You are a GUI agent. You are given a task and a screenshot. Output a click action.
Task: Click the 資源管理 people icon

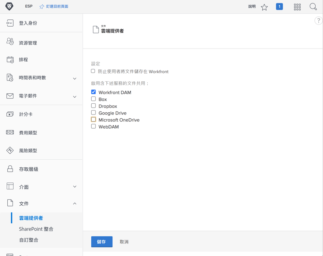pyautogui.click(x=10, y=41)
